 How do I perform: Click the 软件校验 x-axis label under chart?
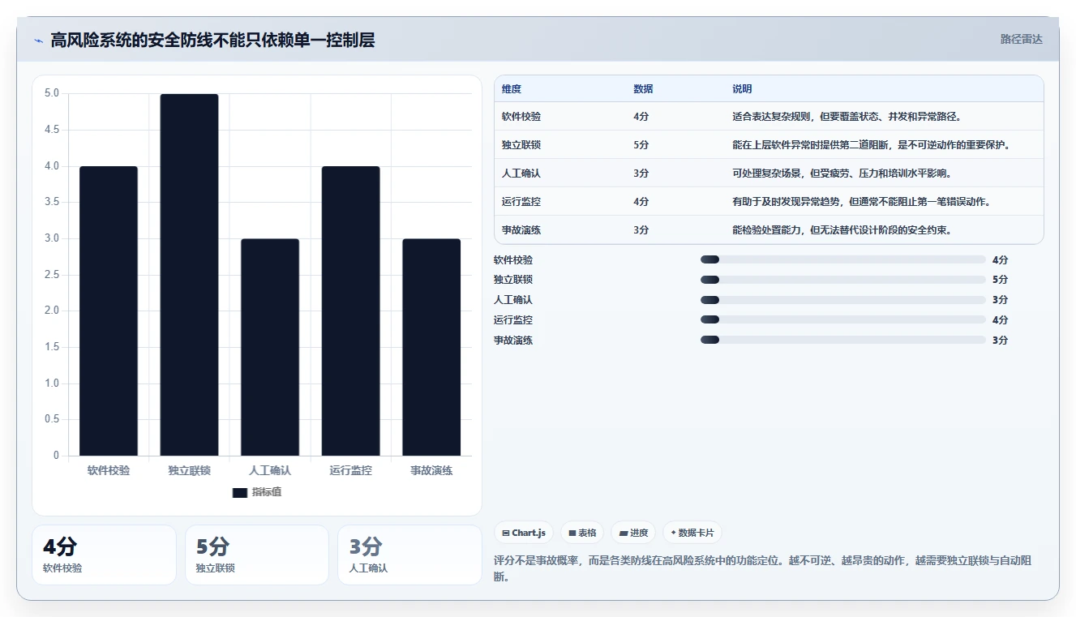click(109, 470)
